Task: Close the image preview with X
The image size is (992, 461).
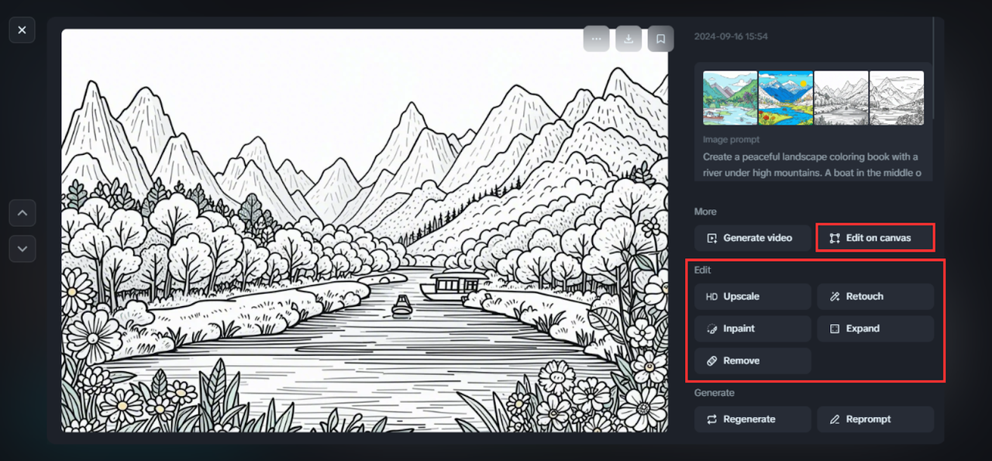Action: [x=22, y=30]
